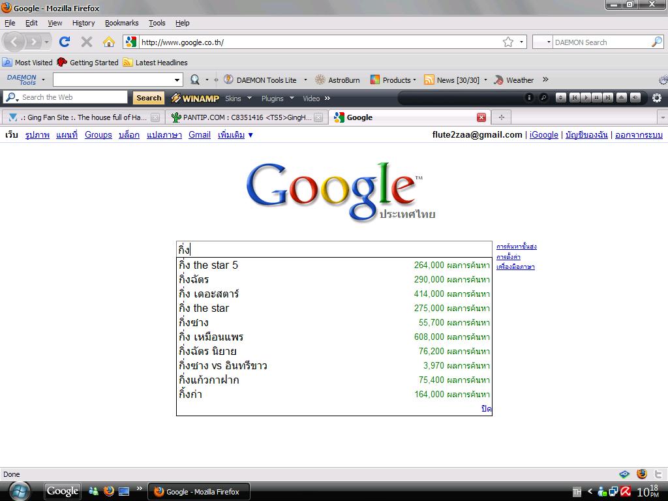Click the Firefox Back arrow button
The width and height of the screenshot is (668, 501).
pyautogui.click(x=14, y=42)
